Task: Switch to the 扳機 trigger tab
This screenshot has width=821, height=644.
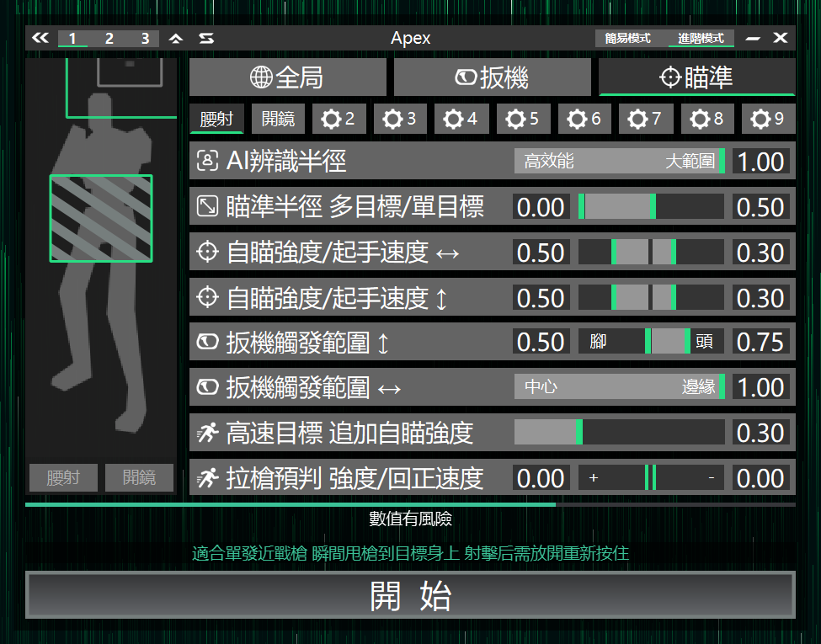Action: (x=492, y=78)
